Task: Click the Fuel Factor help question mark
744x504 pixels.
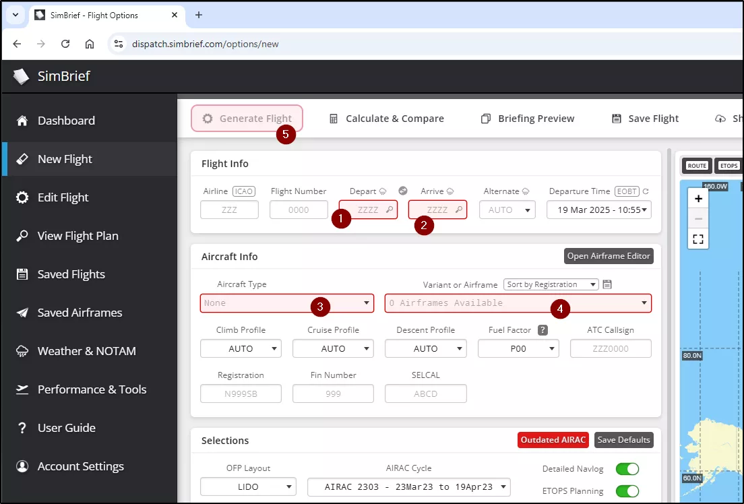Action: coord(542,330)
